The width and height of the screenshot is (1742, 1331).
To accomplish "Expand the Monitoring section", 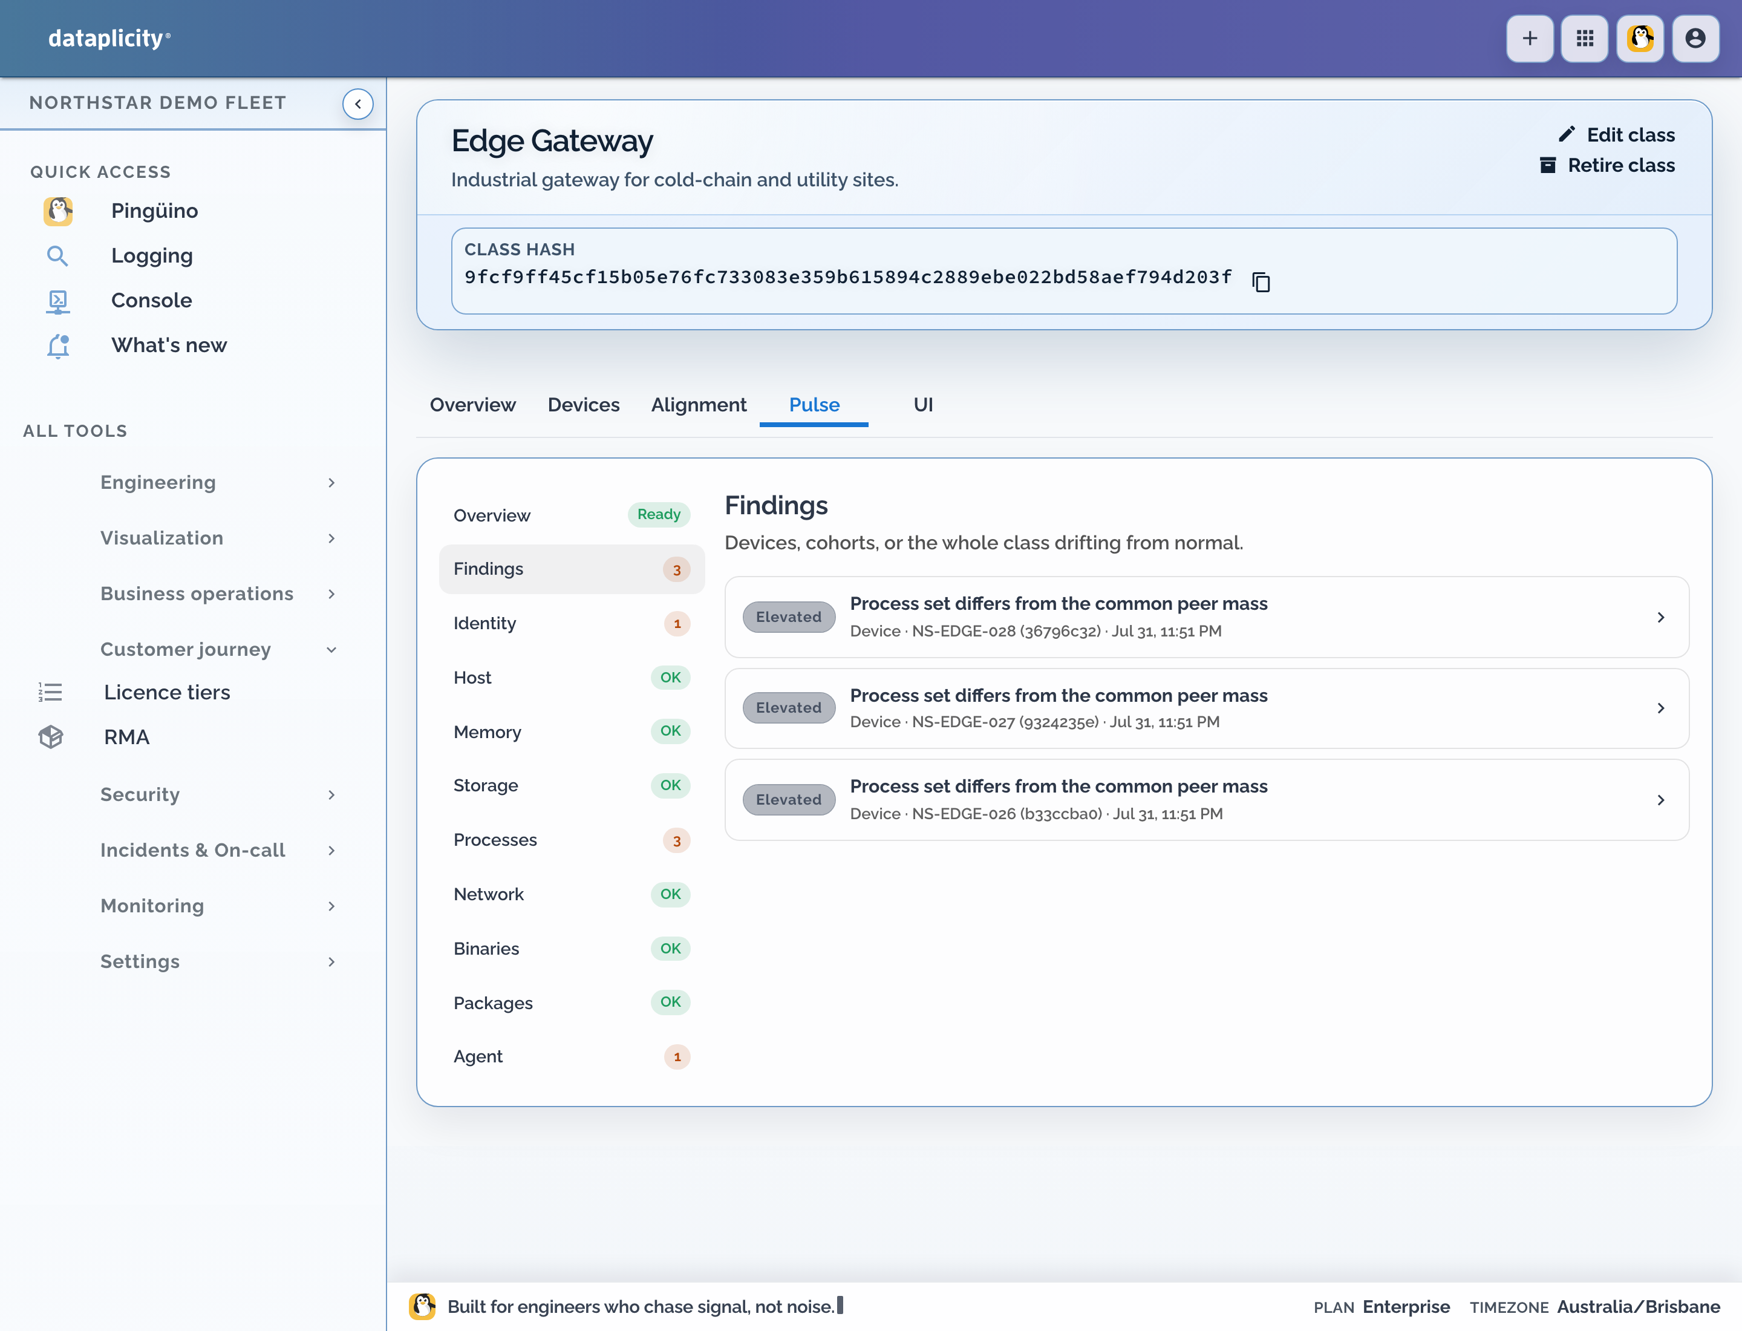I will [217, 906].
